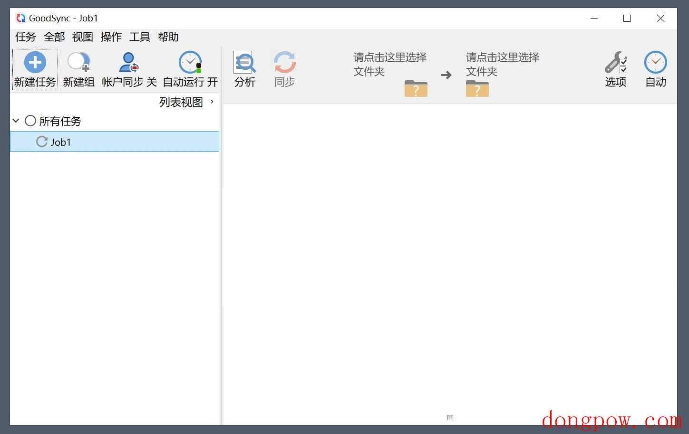The image size is (689, 434).
Task: Maximize the GoodSync window
Action: point(627,18)
